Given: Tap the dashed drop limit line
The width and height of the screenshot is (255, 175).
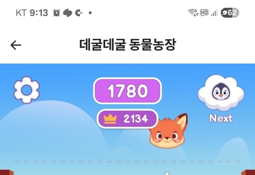Looking at the screenshot, I should [127, 161].
